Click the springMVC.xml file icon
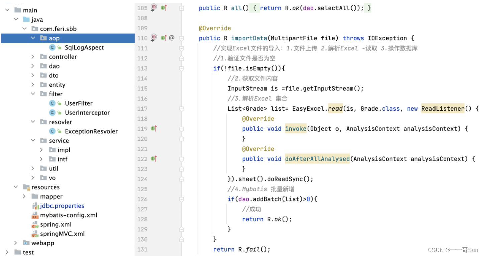Screen dimensions: 483x256 (x=35, y=234)
